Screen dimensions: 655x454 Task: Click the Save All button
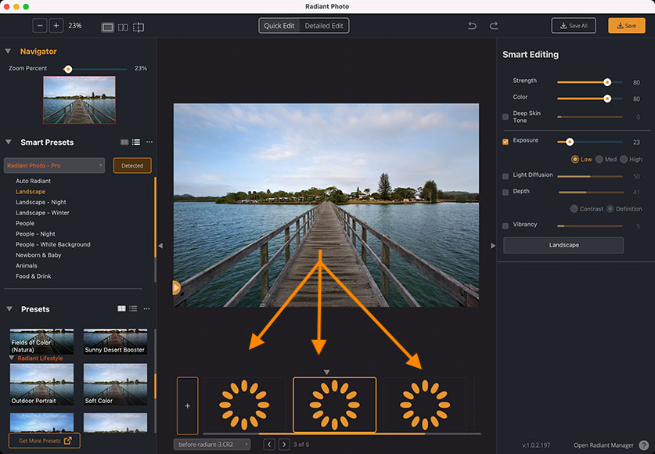(573, 25)
